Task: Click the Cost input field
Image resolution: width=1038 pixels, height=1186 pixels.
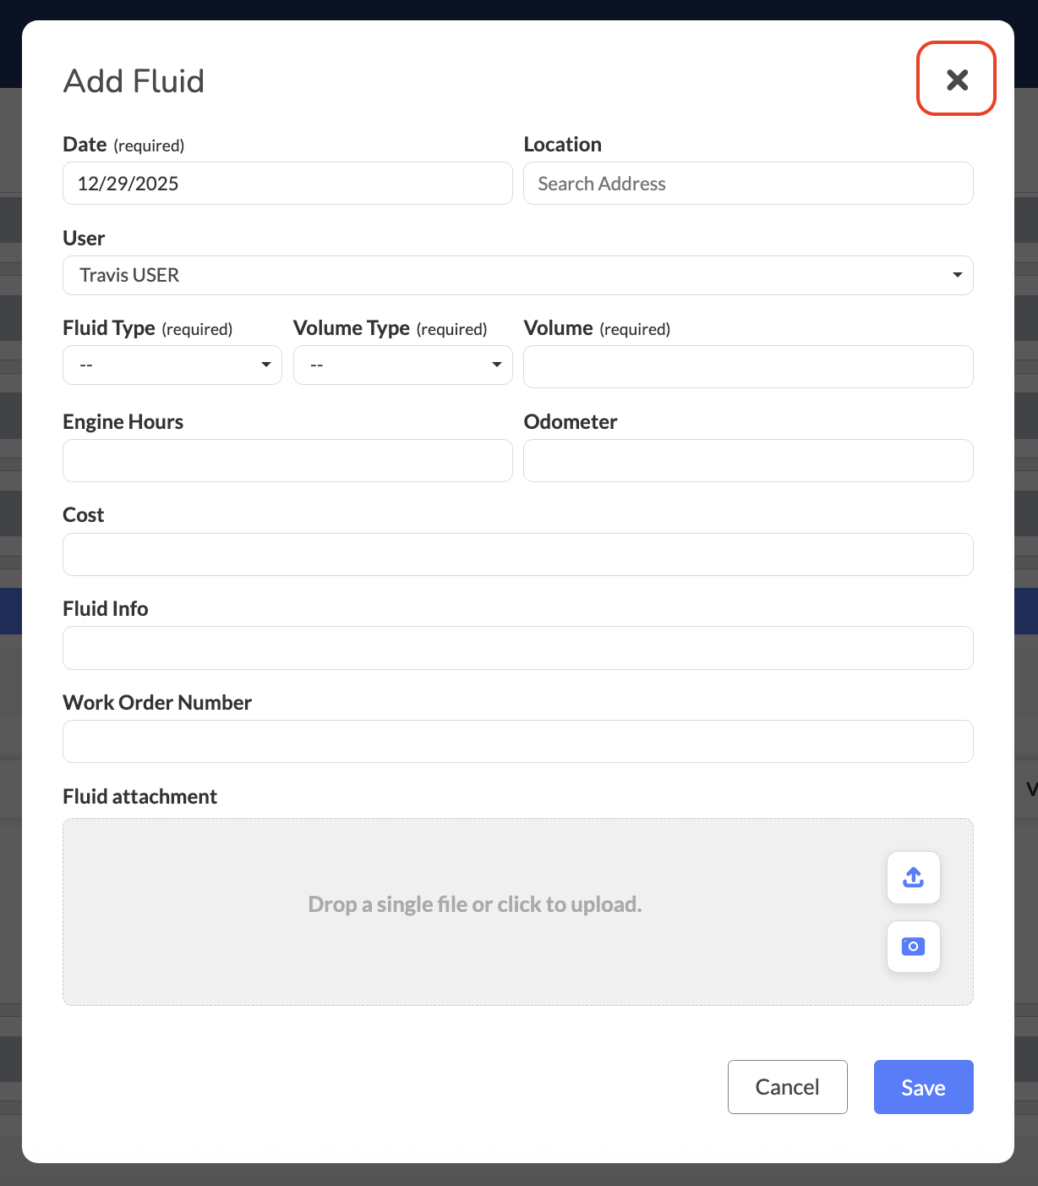Action: (x=517, y=555)
